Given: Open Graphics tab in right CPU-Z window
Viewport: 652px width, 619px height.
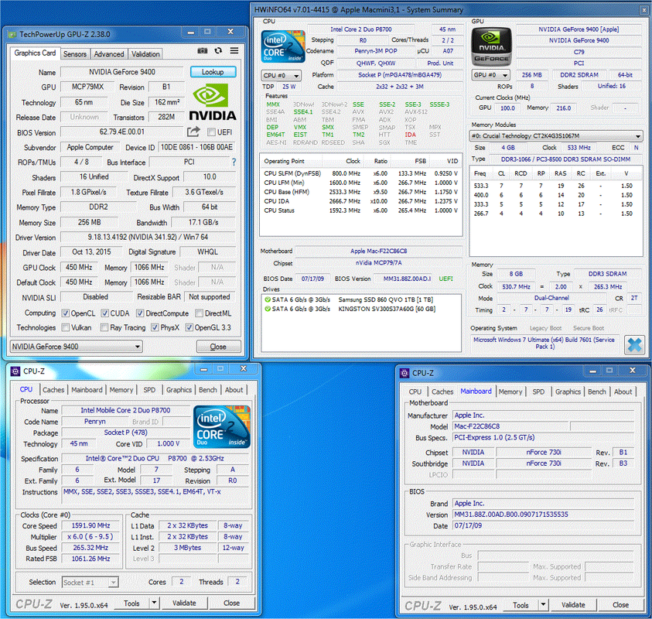Looking at the screenshot, I should (x=568, y=392).
